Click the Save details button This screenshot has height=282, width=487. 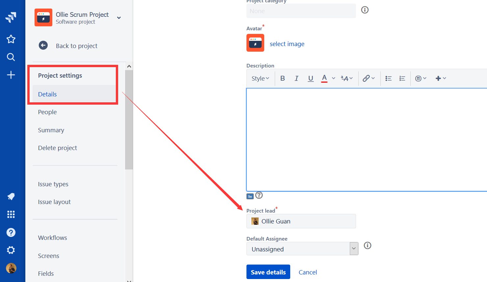268,272
